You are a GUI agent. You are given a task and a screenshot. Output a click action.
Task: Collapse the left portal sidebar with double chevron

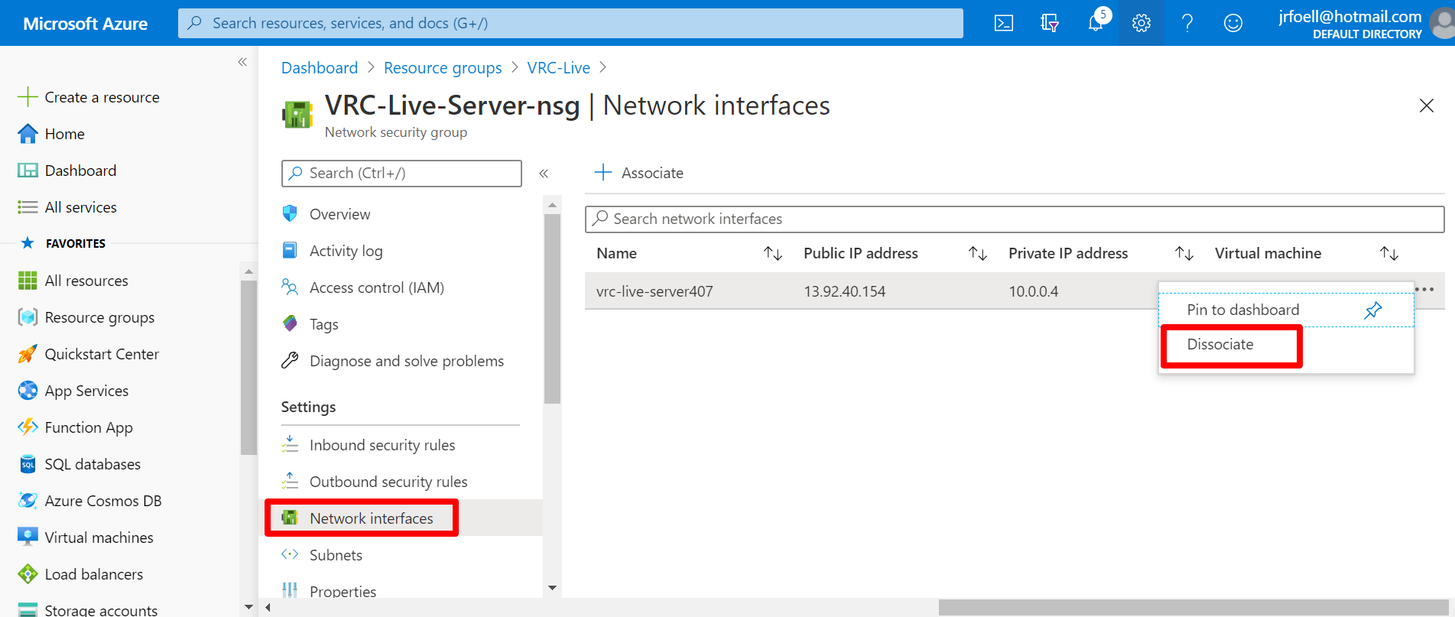pyautogui.click(x=242, y=62)
